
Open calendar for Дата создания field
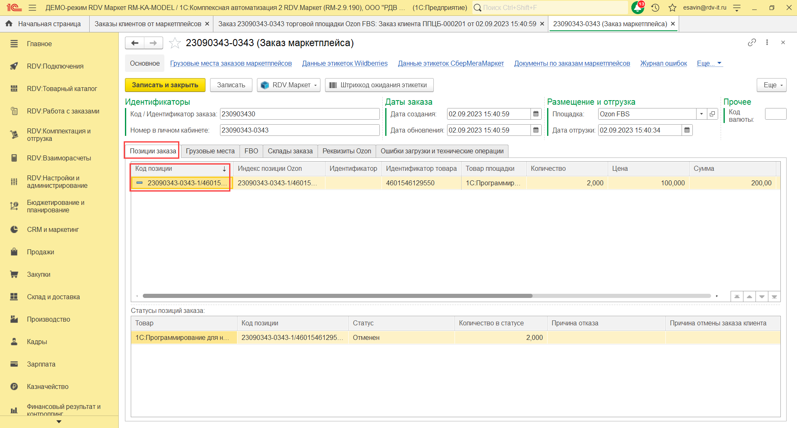click(x=536, y=114)
